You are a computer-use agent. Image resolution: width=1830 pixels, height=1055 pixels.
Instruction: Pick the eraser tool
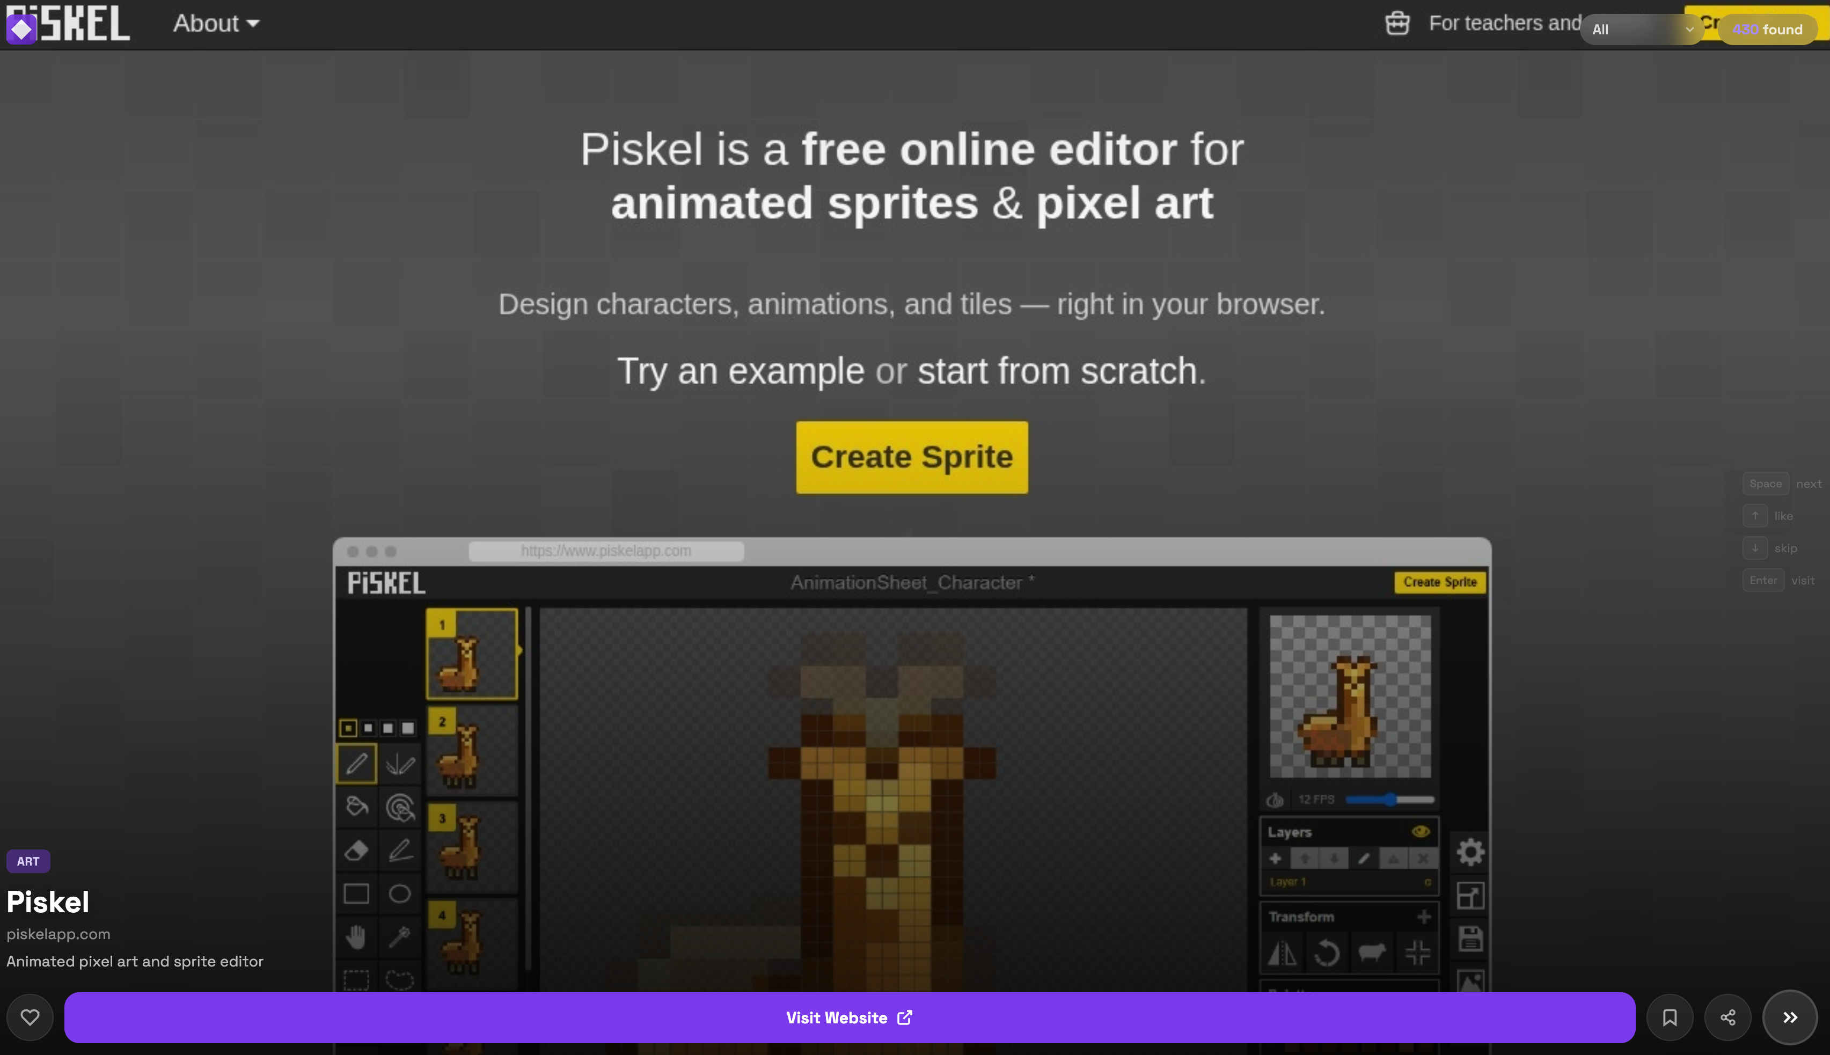tap(356, 850)
